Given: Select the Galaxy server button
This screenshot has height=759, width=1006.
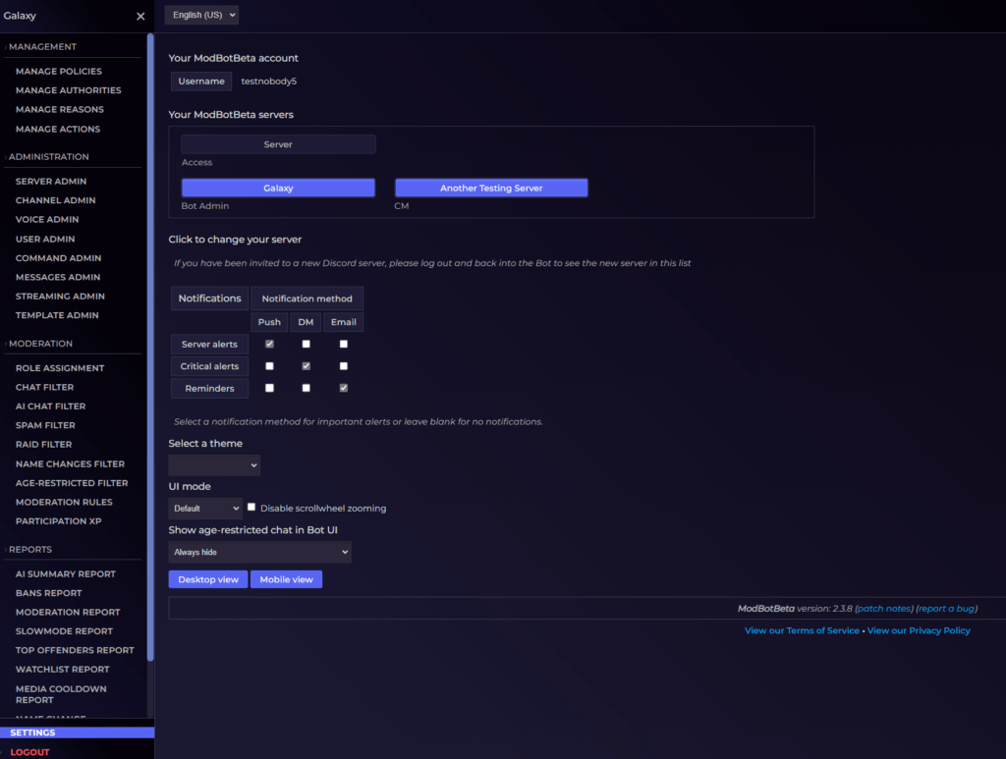Looking at the screenshot, I should [278, 188].
